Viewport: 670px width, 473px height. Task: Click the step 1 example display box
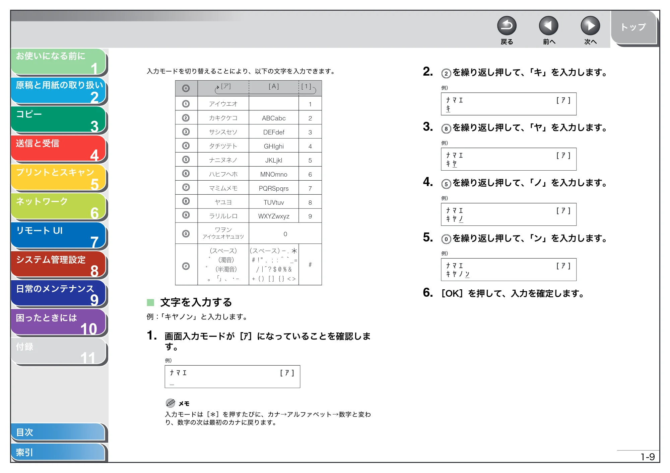pyautogui.click(x=232, y=377)
